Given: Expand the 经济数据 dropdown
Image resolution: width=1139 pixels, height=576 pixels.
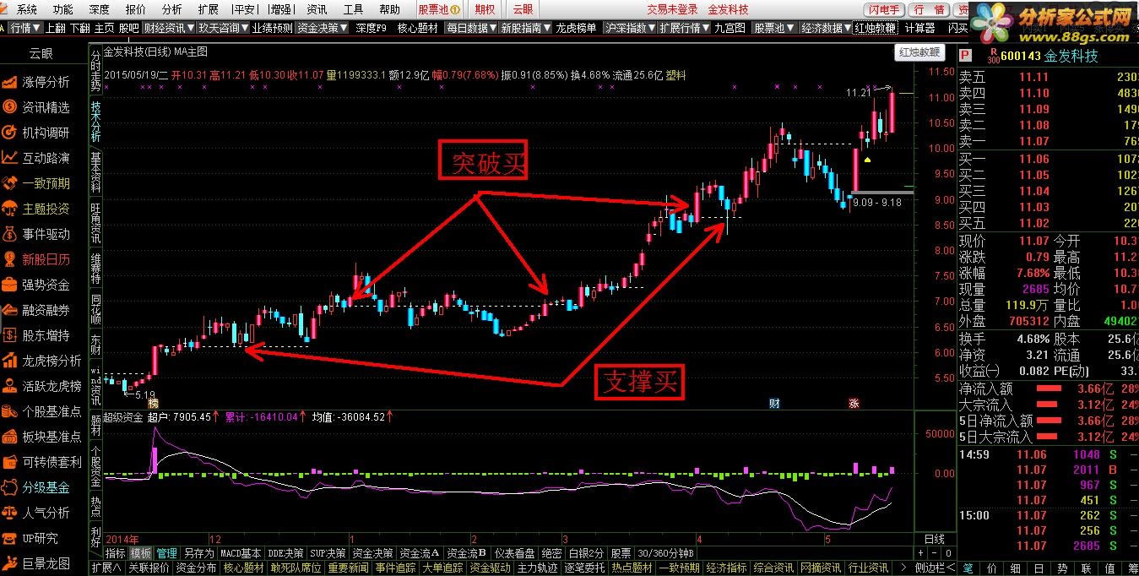Looking at the screenshot, I should (824, 28).
